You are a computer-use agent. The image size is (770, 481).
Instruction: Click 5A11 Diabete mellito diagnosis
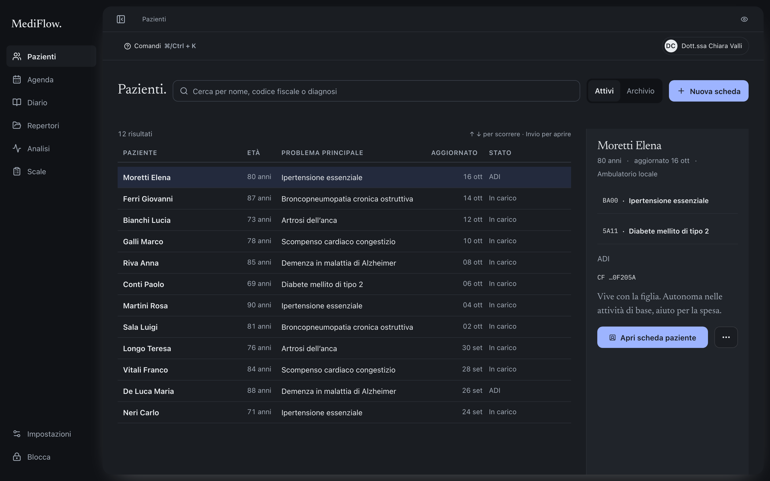coord(667,231)
